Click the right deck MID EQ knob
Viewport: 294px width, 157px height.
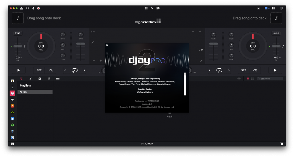(231, 45)
